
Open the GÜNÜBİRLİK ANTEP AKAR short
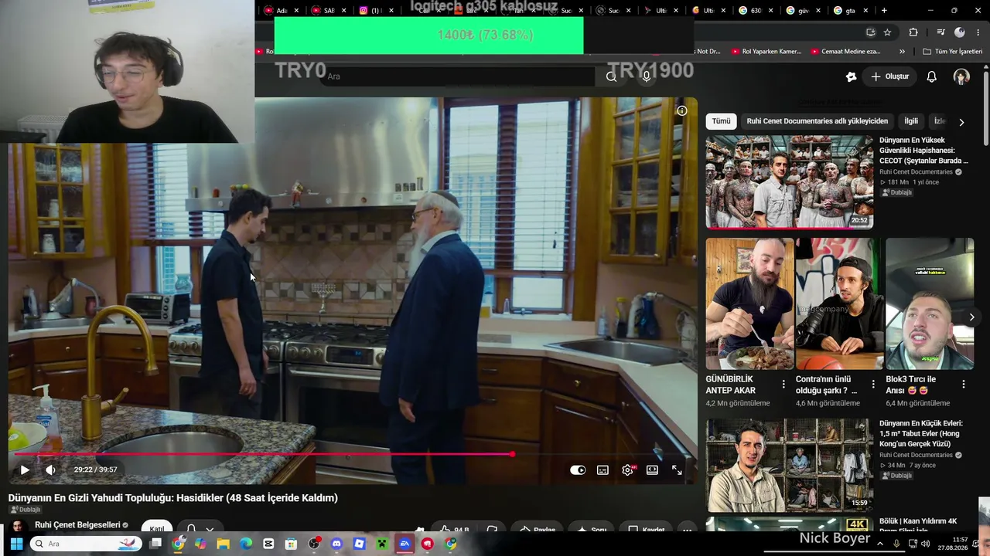tap(749, 303)
